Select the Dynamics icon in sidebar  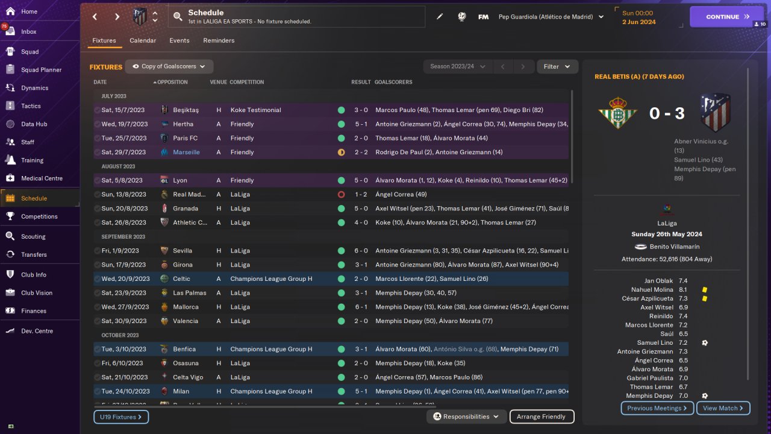[x=10, y=88]
